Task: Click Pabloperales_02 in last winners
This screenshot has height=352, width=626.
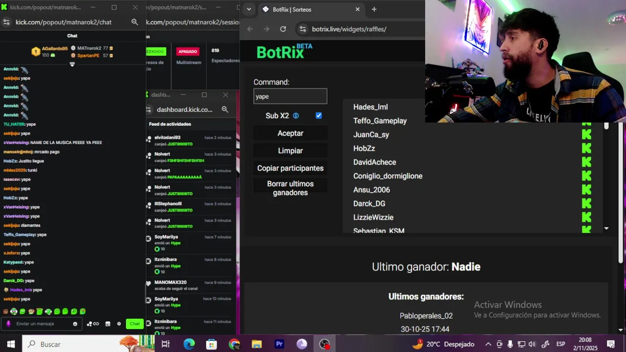Action: coord(426,316)
